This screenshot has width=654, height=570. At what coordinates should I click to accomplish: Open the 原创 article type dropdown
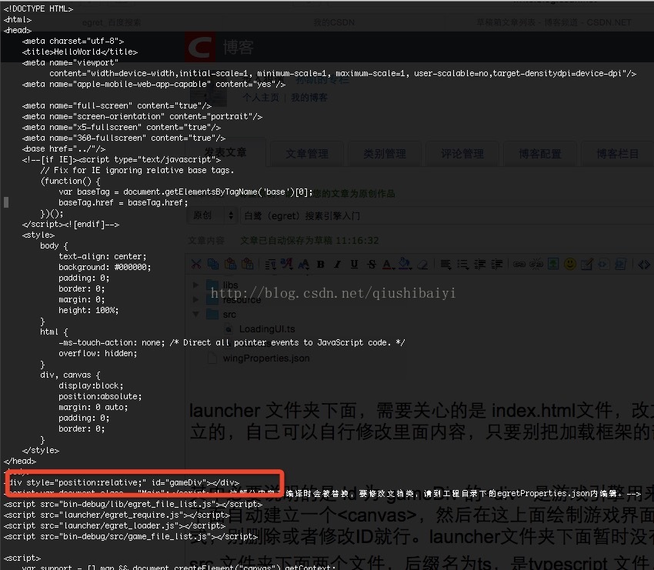tap(212, 215)
